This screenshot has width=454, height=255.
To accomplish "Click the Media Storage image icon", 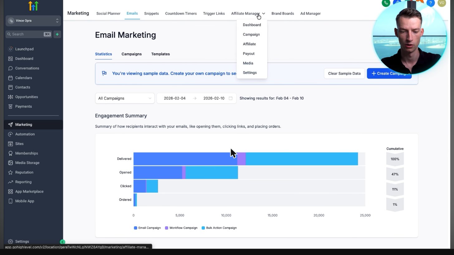I will (10, 163).
